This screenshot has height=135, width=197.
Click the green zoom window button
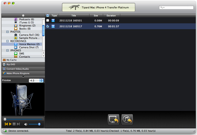pyautogui.click(x=13, y=3)
